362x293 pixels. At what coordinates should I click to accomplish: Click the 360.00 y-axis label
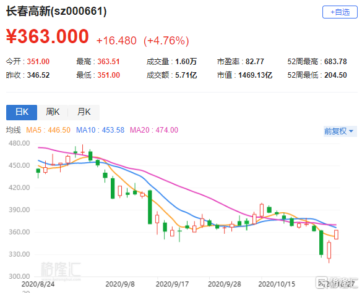(x=19, y=232)
